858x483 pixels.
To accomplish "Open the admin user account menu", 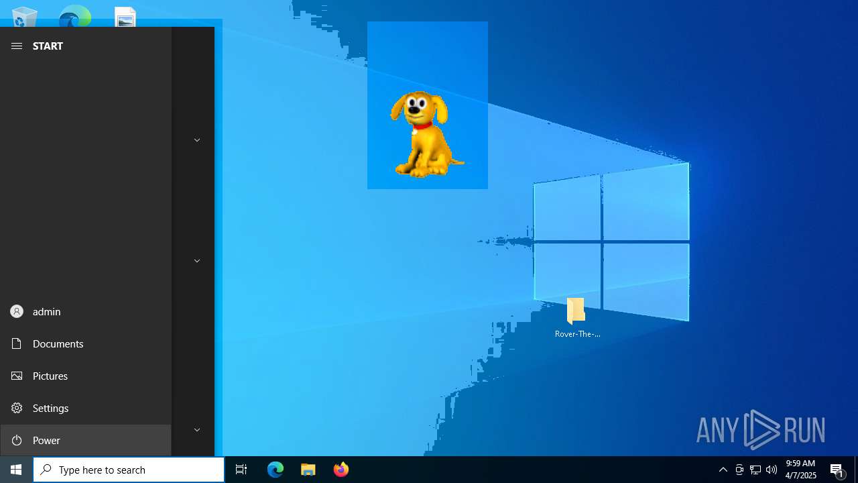I will 86,311.
